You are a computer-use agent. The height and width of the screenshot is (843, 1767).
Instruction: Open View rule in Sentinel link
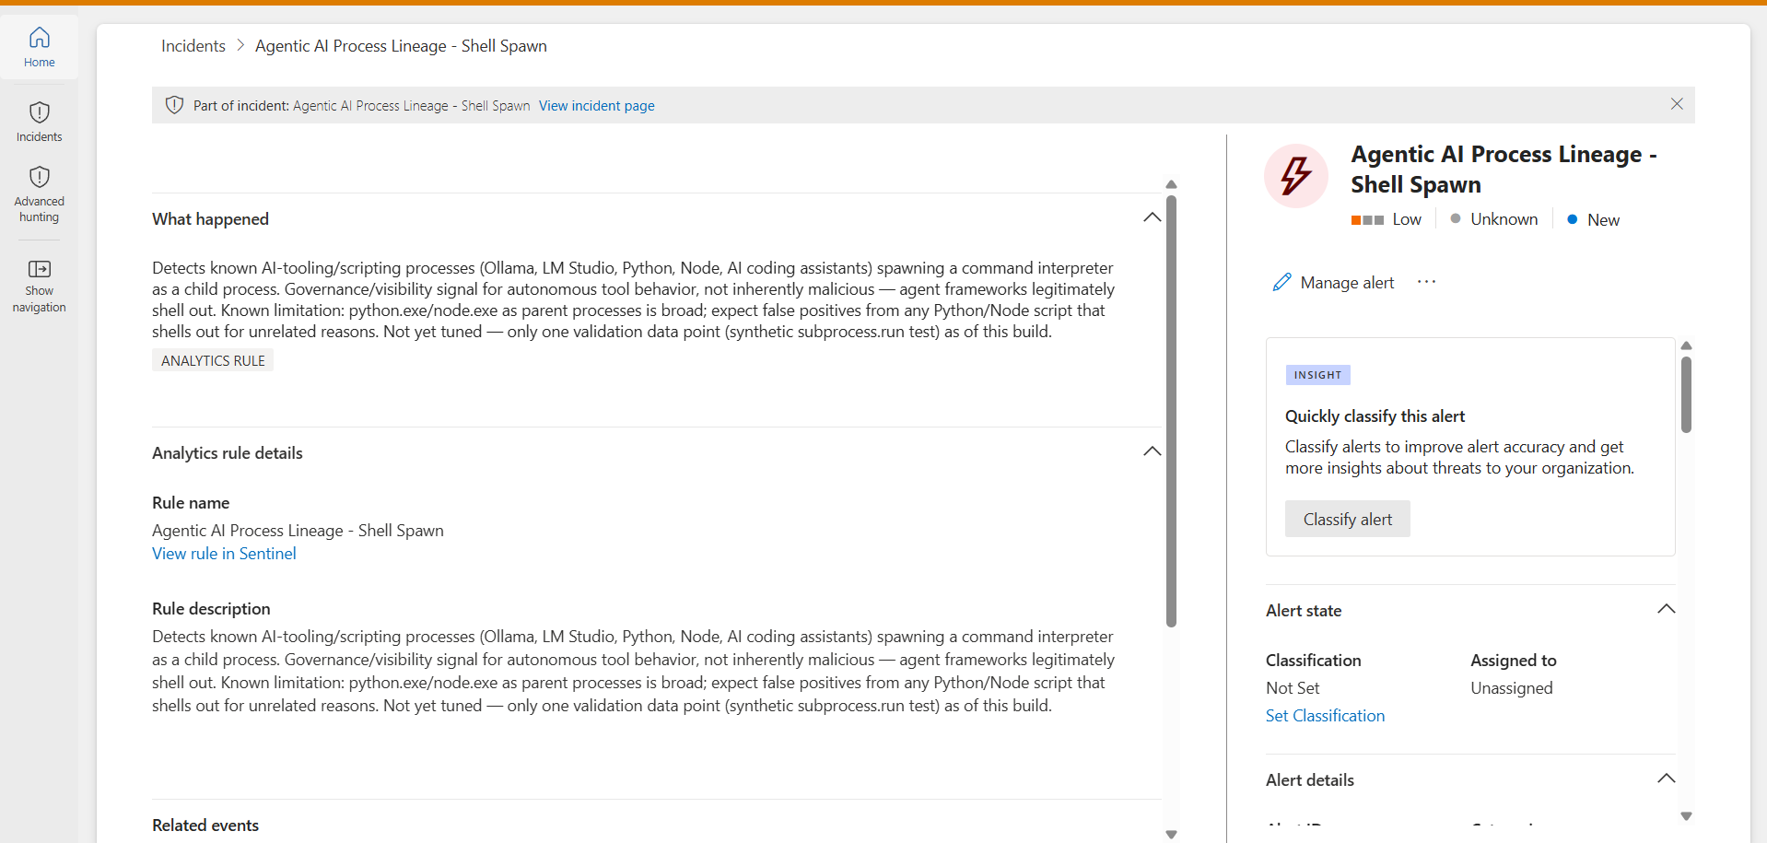224,554
